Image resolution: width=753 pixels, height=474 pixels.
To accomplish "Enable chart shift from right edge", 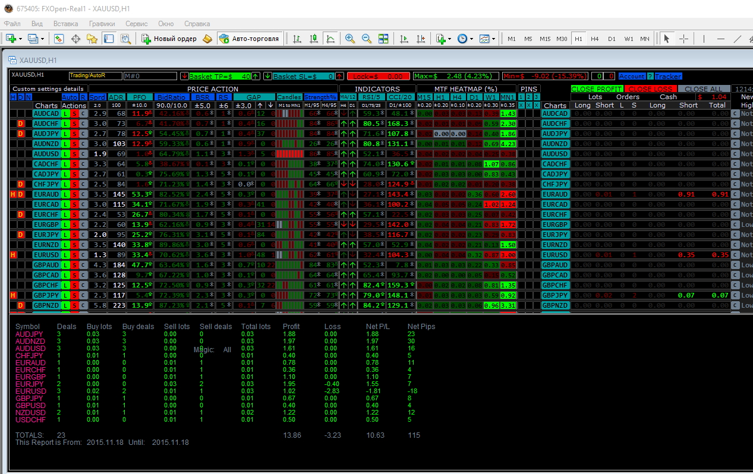I will pos(421,39).
